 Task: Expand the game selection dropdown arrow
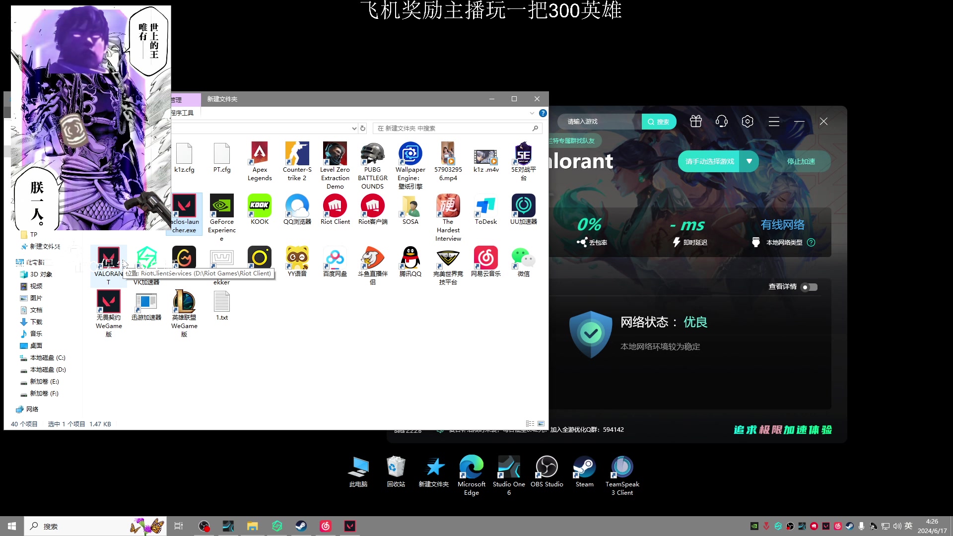point(749,161)
